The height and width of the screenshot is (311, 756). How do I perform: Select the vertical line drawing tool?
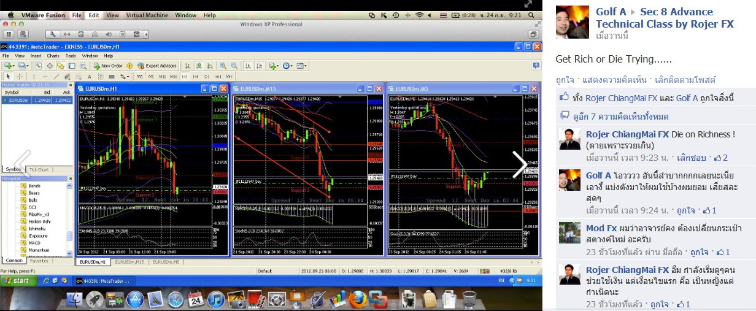click(34, 77)
